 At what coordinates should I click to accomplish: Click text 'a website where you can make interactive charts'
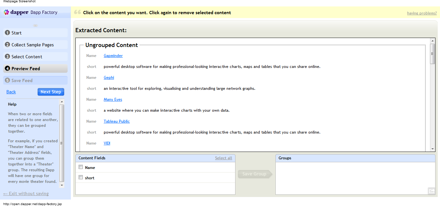[x=167, y=110]
